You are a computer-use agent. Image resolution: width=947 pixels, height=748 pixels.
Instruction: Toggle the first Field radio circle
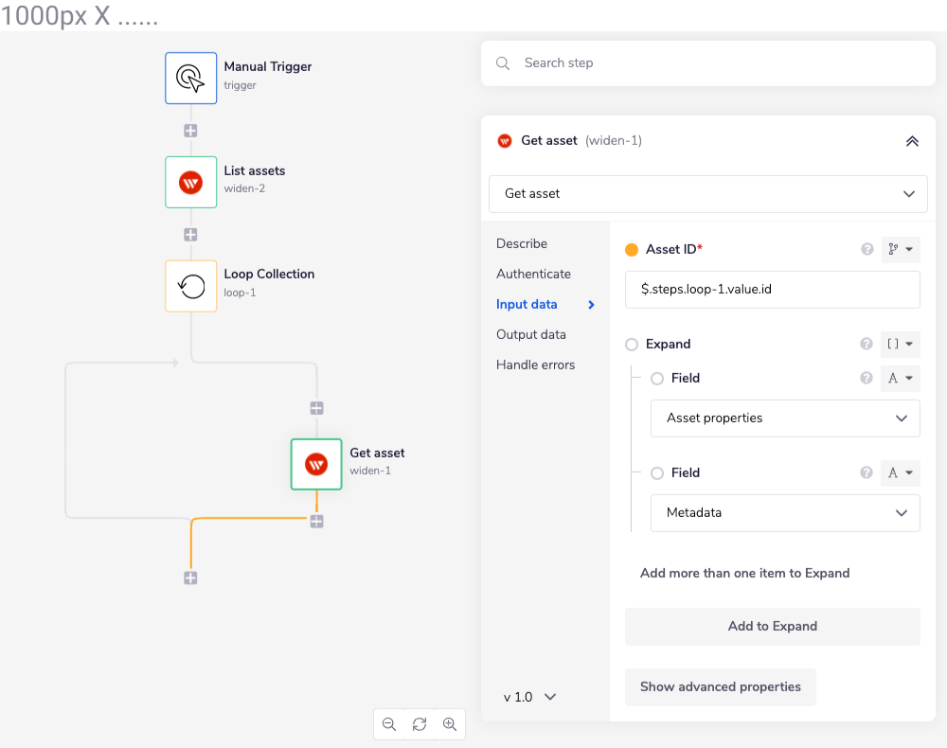[x=657, y=379]
